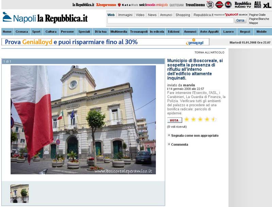Click the search text field
Screen dimensions: 272x207
tap(170, 21)
